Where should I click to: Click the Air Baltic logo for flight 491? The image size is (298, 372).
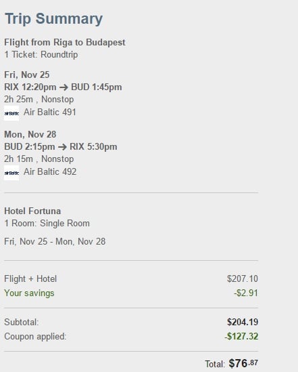(11, 113)
